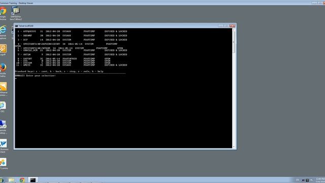Open the Internet Explorer desktop shortcut
Viewport: 325px width, 183px height.
pos(3,32)
